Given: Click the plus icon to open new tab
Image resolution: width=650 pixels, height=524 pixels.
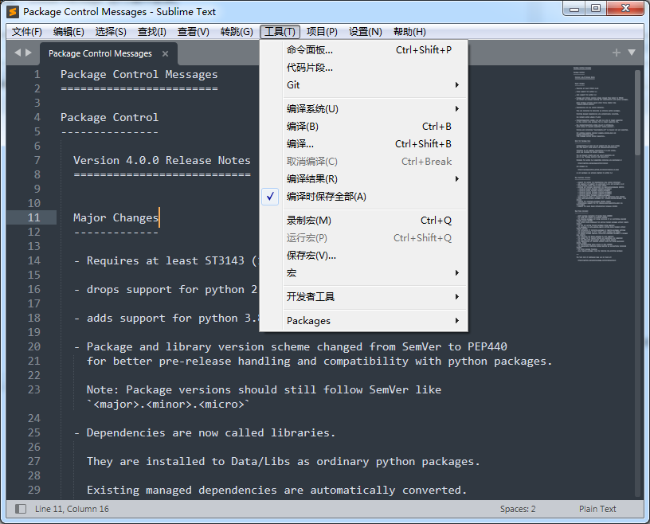Looking at the screenshot, I should tap(615, 52).
